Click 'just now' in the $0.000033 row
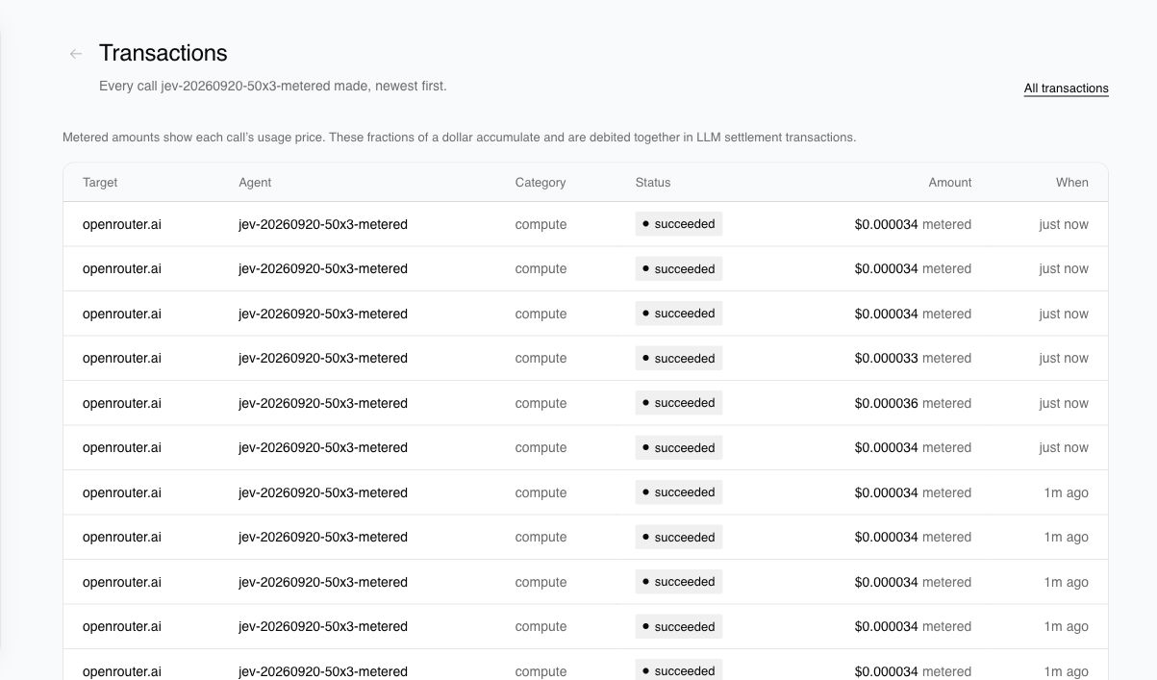 click(1064, 359)
